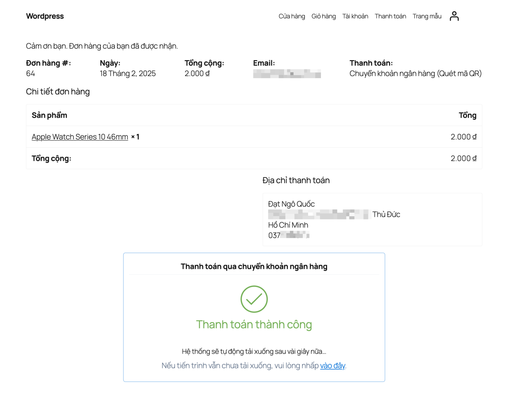Click 'Thanh toán qua chuyển khoản ngân hàng' heading
Image resolution: width=511 pixels, height=403 pixels.
pyautogui.click(x=254, y=266)
